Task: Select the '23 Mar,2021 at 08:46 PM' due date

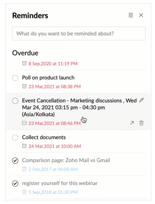Action: point(54,123)
